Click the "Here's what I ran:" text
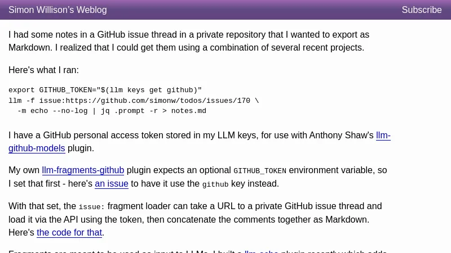The height and width of the screenshot is (253, 451). click(43, 70)
